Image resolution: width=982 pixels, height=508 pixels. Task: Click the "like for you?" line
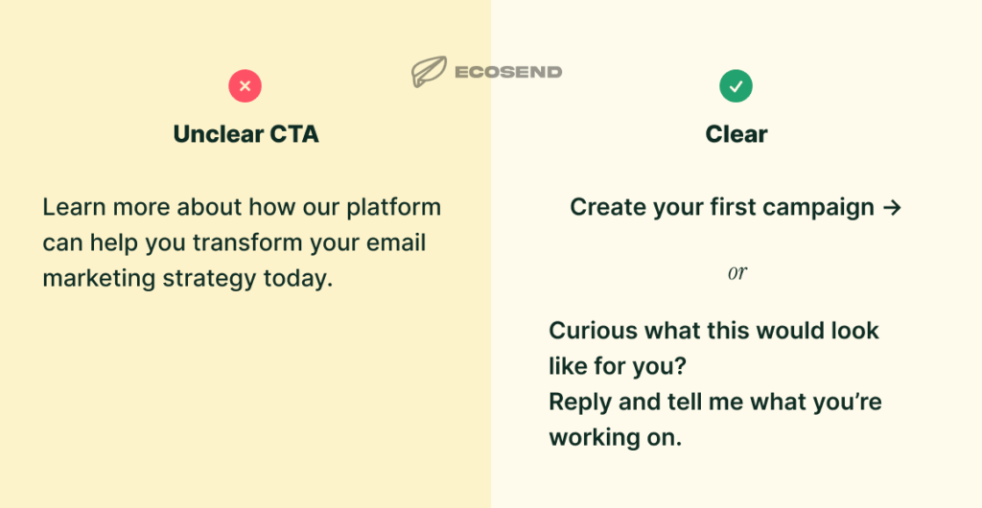617,366
